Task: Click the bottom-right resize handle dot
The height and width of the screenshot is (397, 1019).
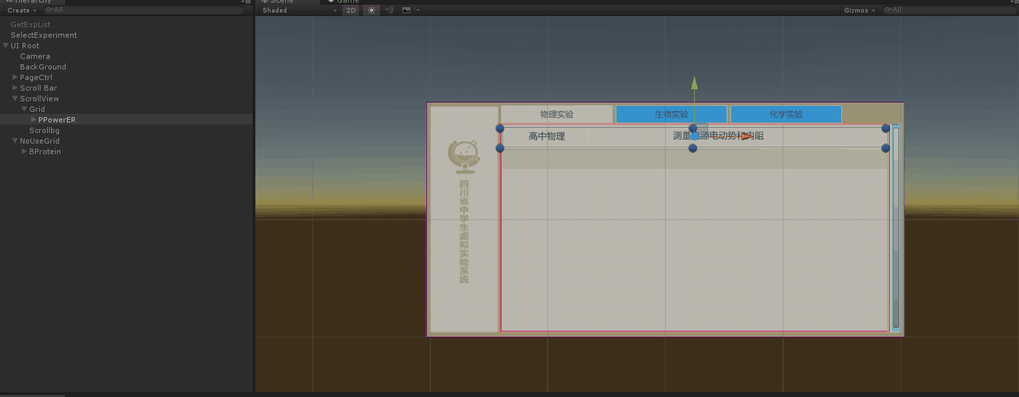Action: click(886, 148)
